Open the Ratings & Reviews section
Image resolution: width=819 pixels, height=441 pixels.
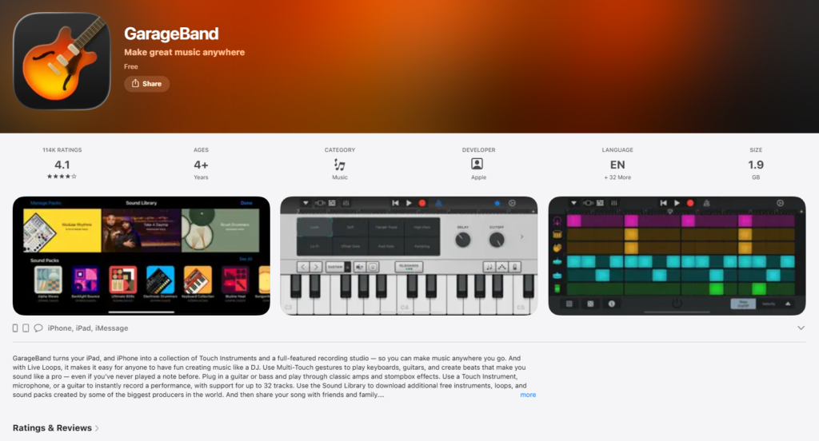click(56, 428)
